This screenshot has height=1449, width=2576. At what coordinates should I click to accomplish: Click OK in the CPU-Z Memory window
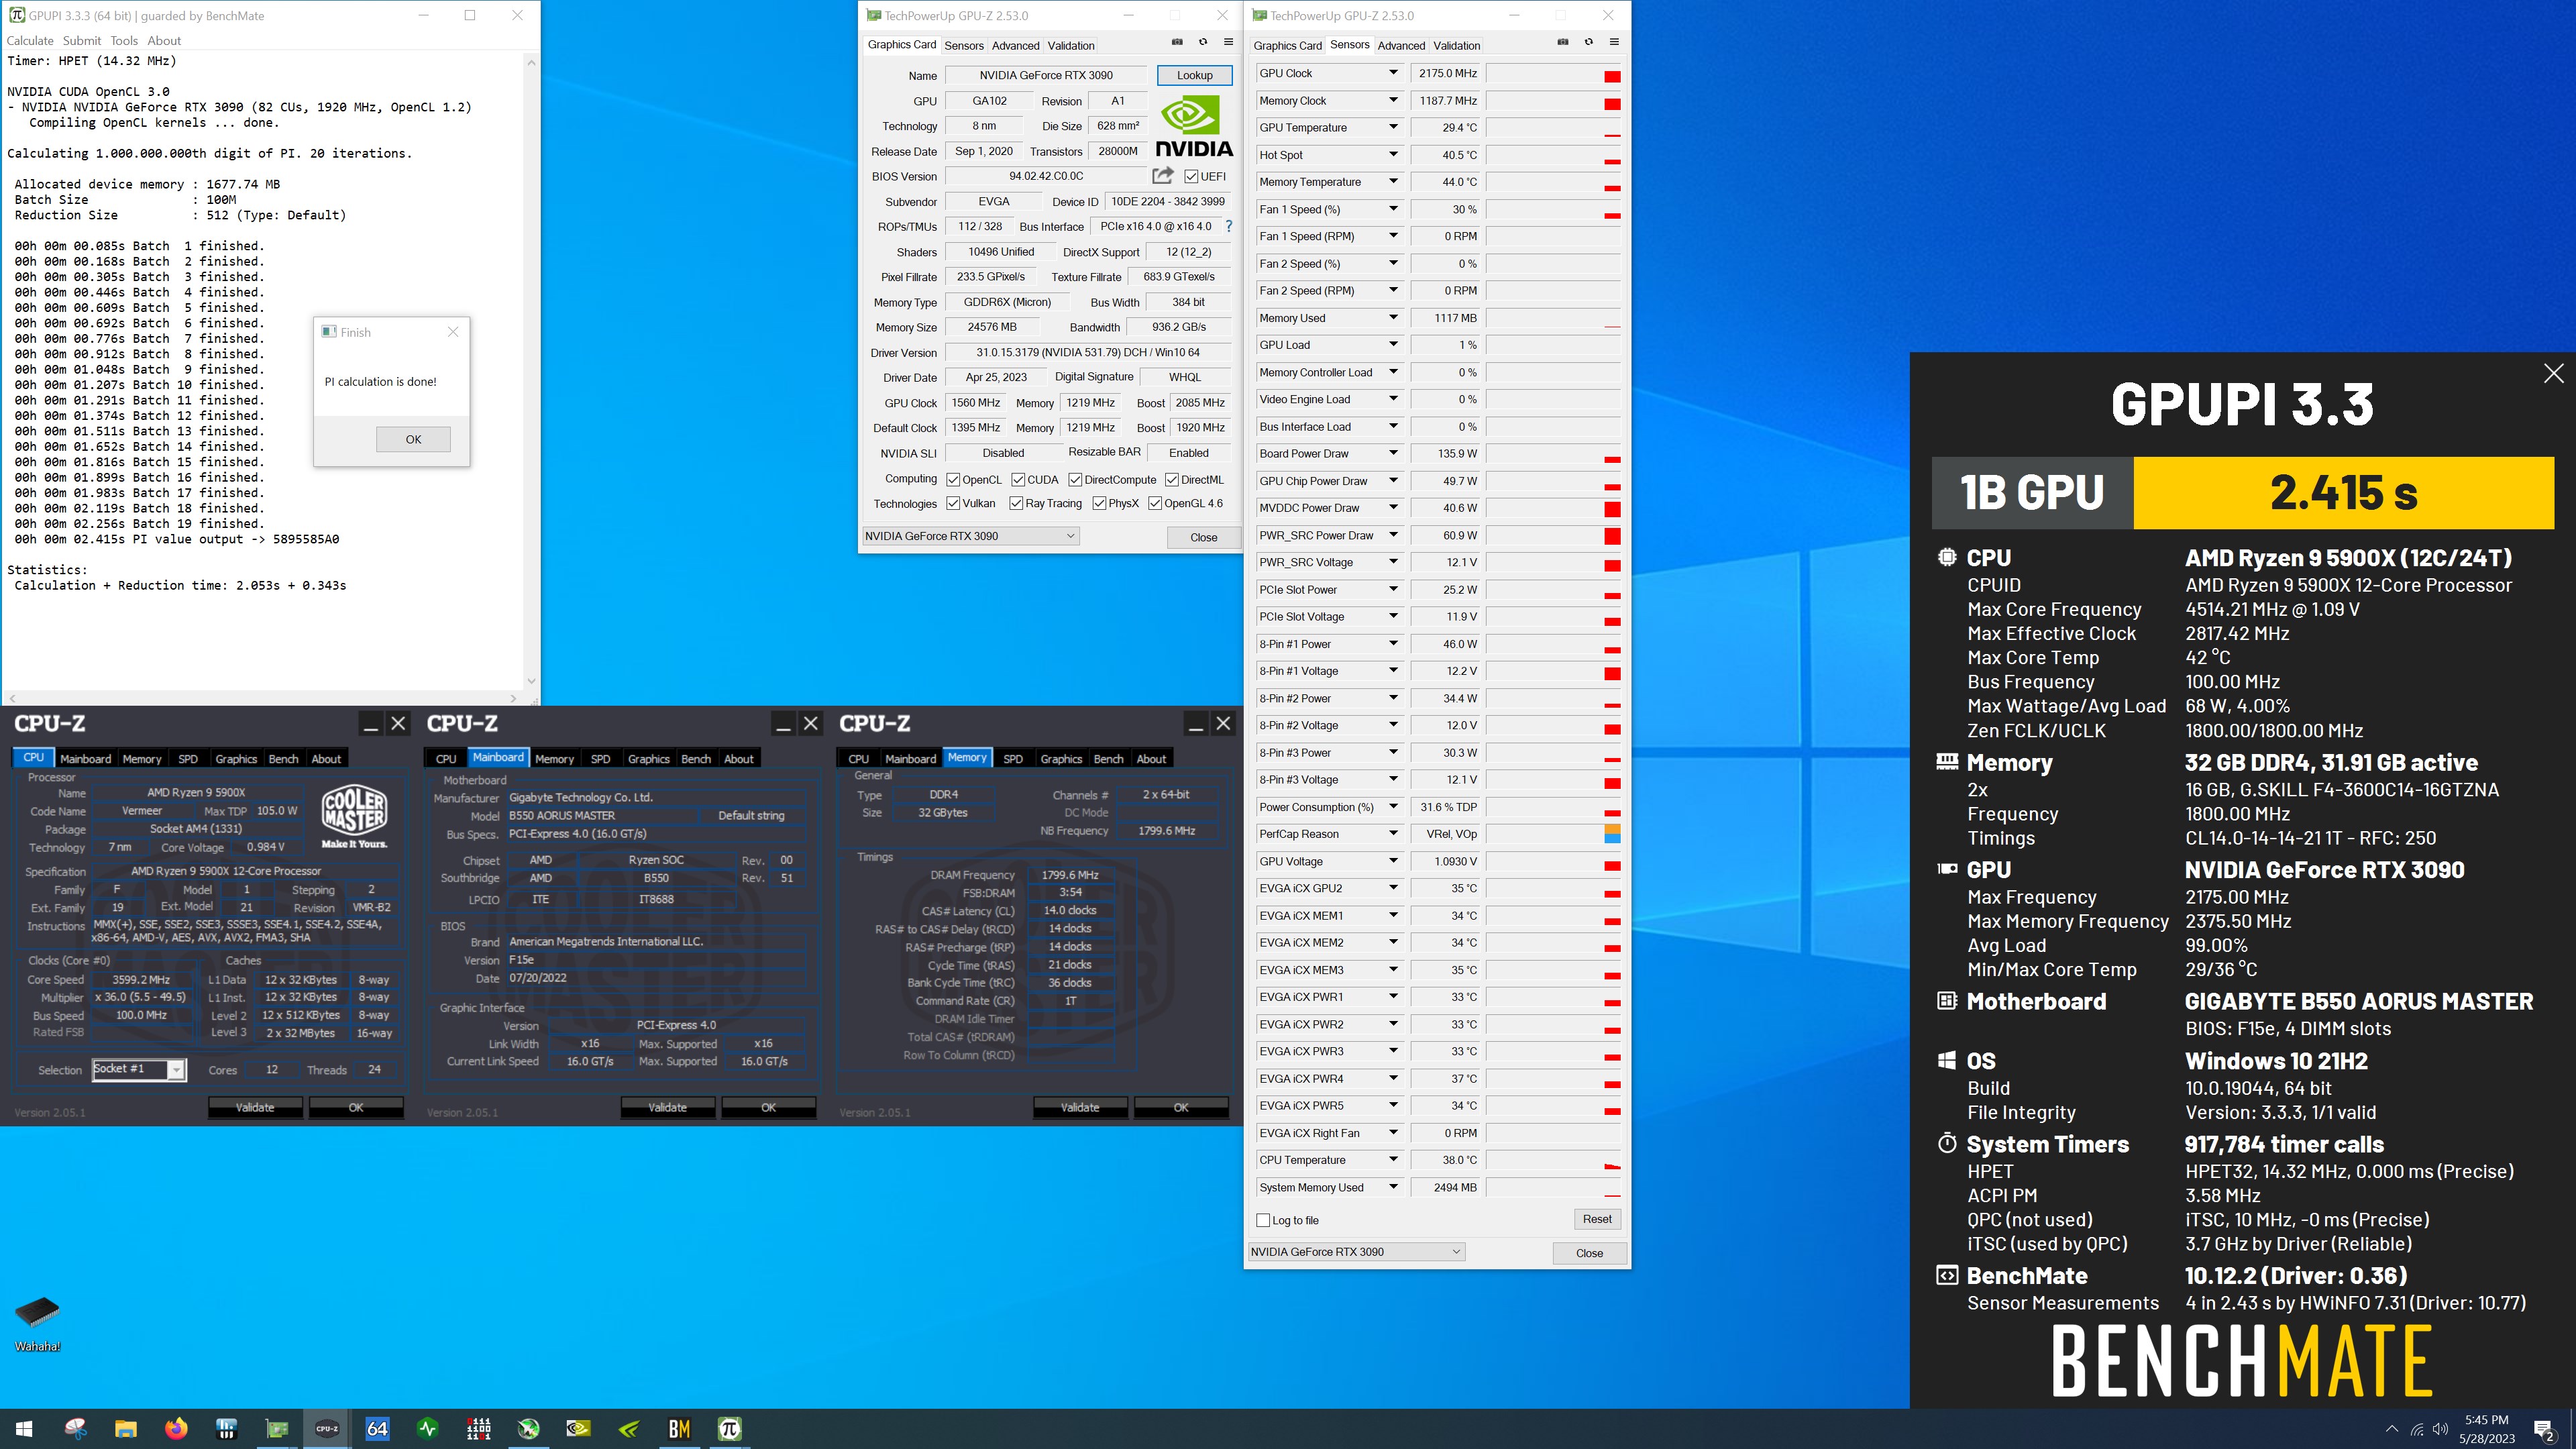pos(1181,1107)
